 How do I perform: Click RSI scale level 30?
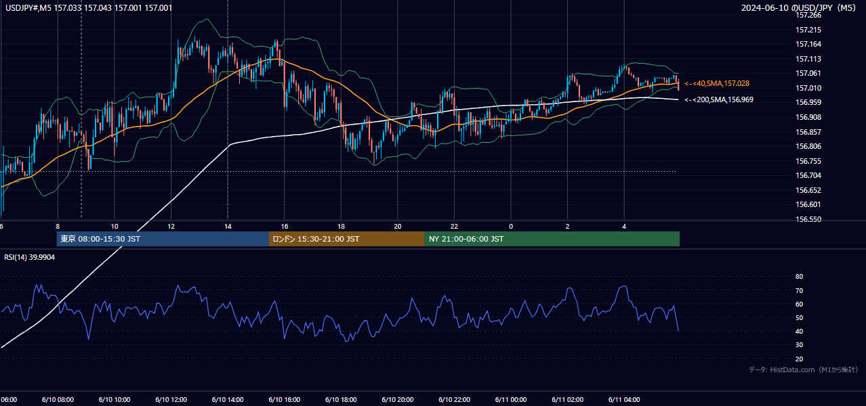[800, 345]
